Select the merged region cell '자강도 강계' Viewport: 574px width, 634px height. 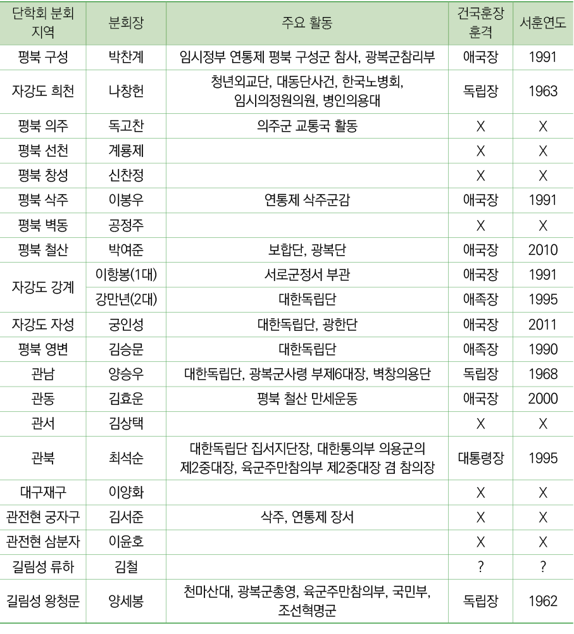[x=43, y=287]
